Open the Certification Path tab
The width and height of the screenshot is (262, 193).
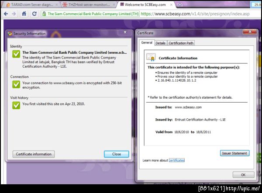point(181,43)
